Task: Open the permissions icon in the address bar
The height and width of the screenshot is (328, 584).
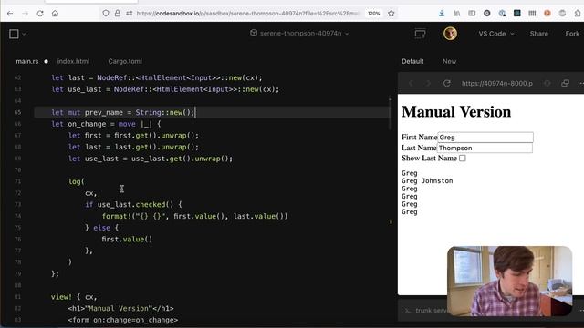Action: [129, 14]
